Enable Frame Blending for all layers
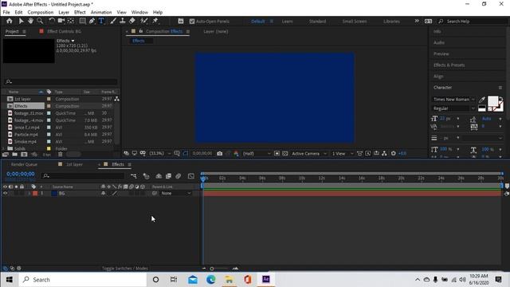The width and height of the screenshot is (510, 287). tap(168, 176)
